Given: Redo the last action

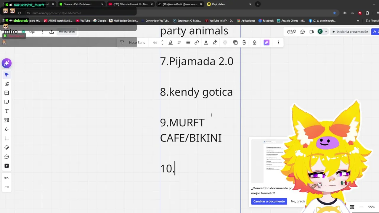Looking at the screenshot, I should coord(7,187).
